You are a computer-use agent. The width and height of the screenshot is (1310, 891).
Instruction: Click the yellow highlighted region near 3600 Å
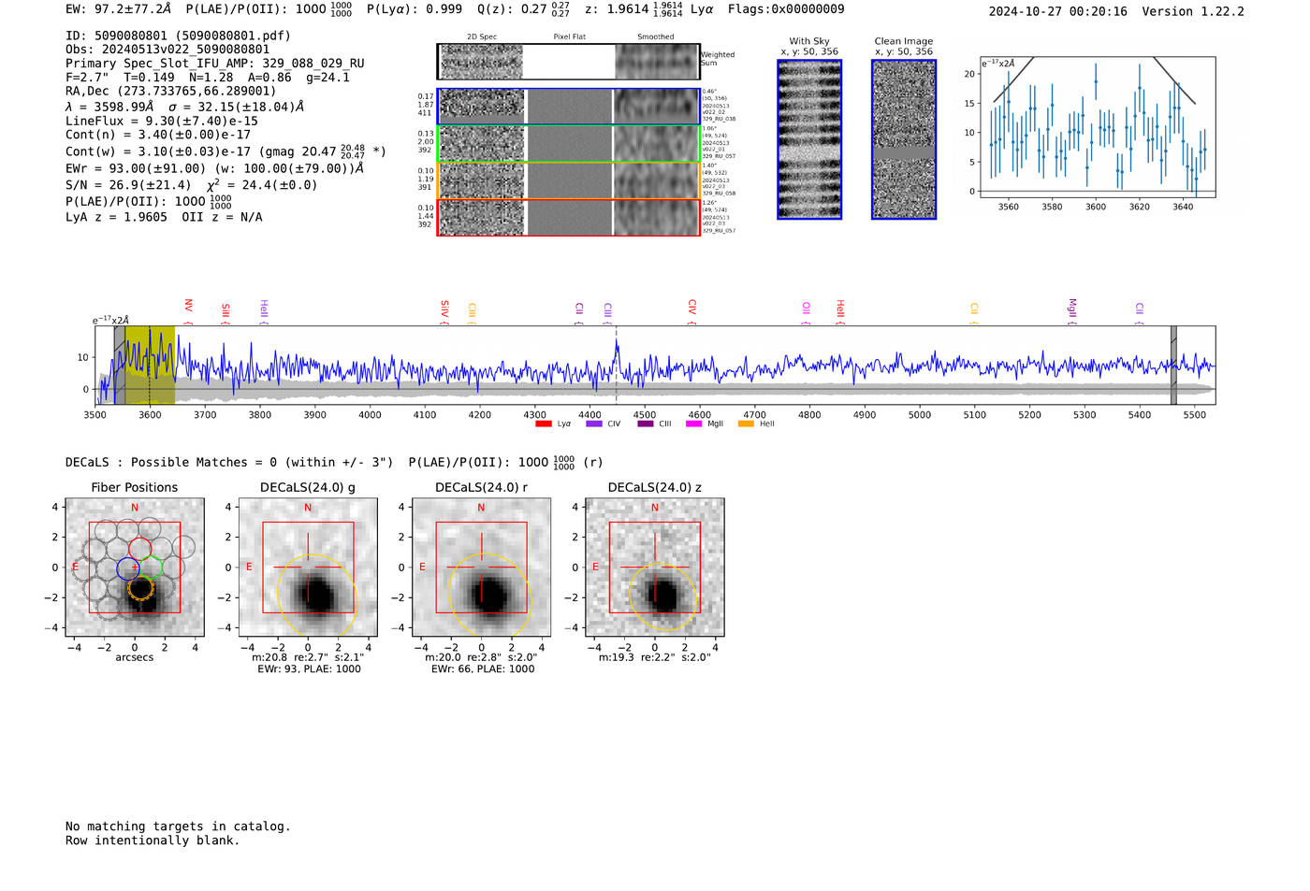pyautogui.click(x=150, y=366)
